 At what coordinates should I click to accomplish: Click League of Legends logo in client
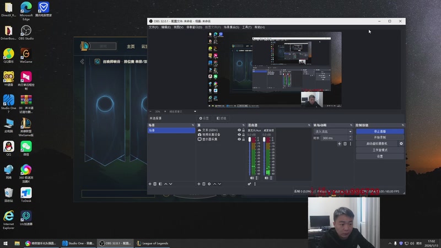click(84, 46)
